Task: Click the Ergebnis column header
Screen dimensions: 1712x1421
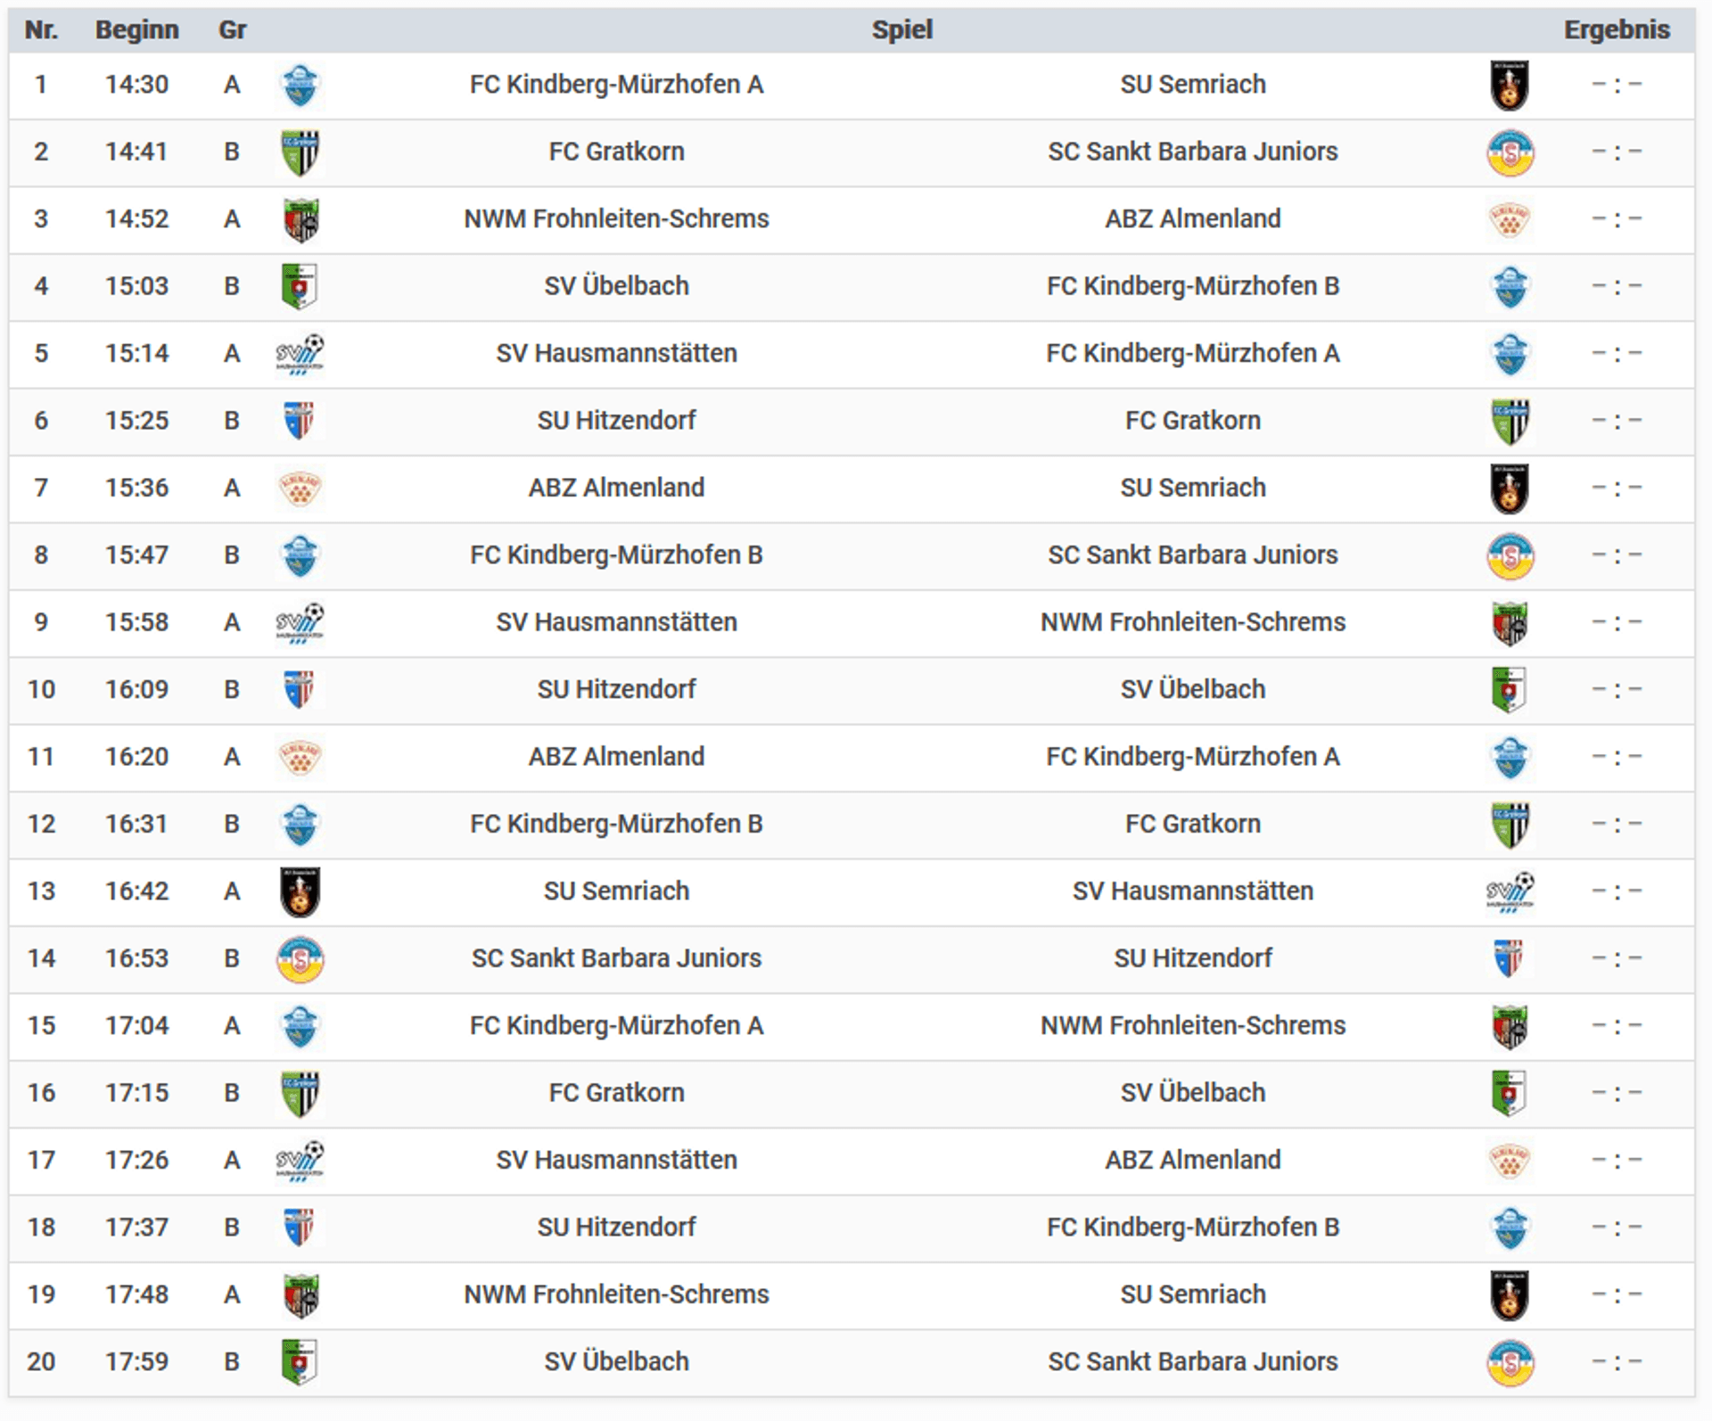Action: click(1616, 29)
